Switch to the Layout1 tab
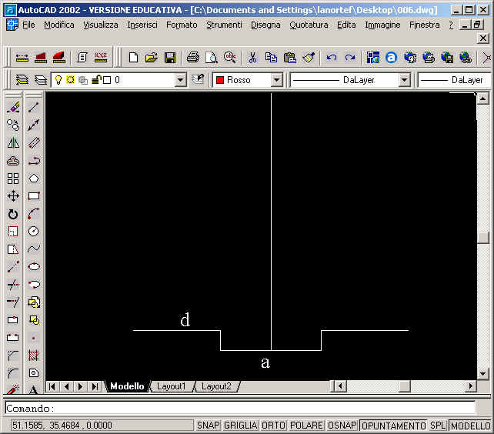 (172, 386)
